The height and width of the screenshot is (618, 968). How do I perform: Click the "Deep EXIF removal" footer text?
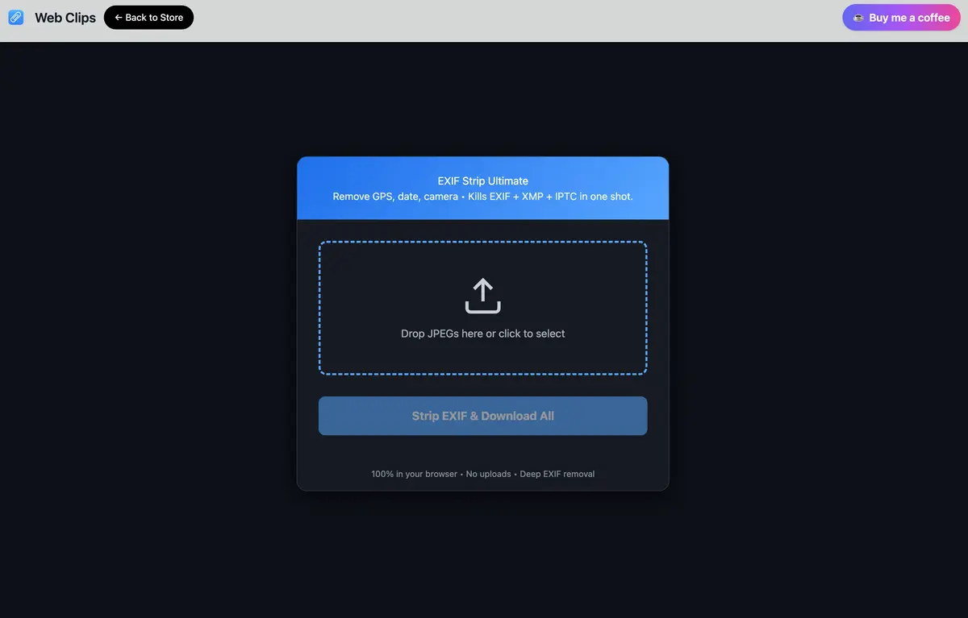(557, 474)
